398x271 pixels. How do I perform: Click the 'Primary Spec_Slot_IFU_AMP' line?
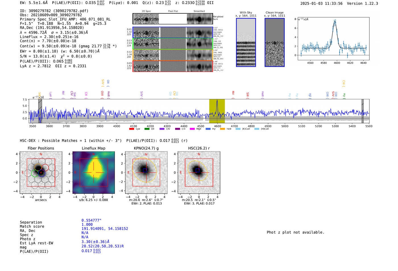(x=65, y=19)
